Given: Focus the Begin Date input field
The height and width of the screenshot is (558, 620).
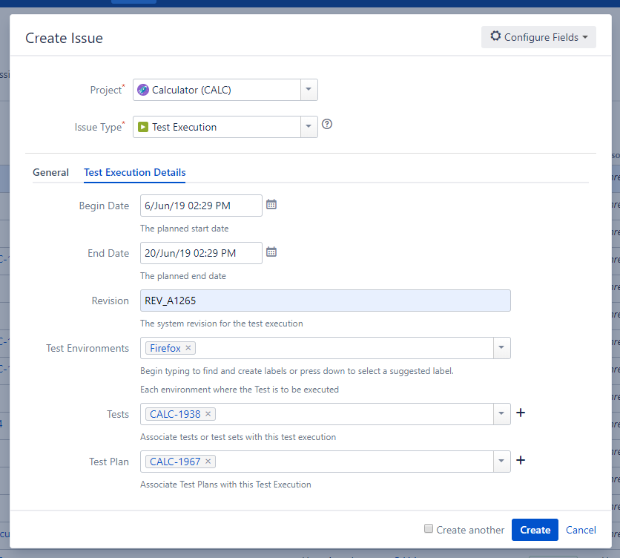Looking at the screenshot, I should (201, 206).
